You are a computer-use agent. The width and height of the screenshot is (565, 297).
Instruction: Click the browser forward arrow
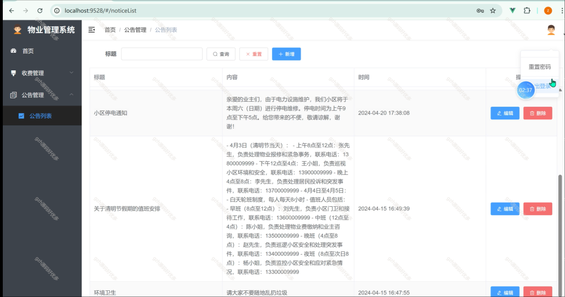(25, 11)
